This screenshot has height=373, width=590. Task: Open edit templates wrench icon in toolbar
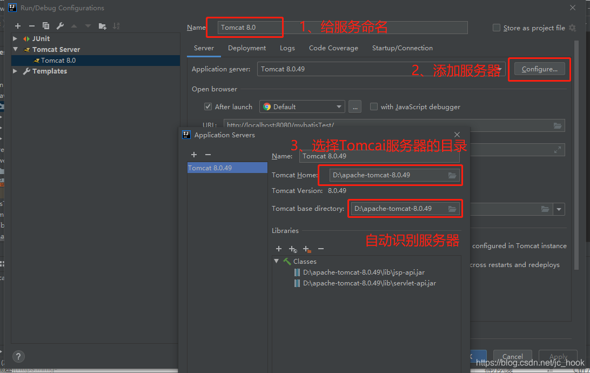tap(60, 26)
